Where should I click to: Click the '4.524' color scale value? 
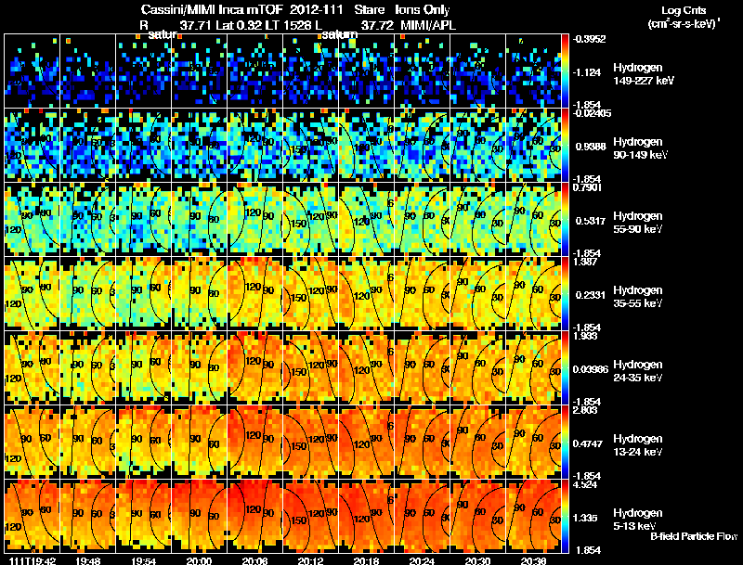point(586,484)
